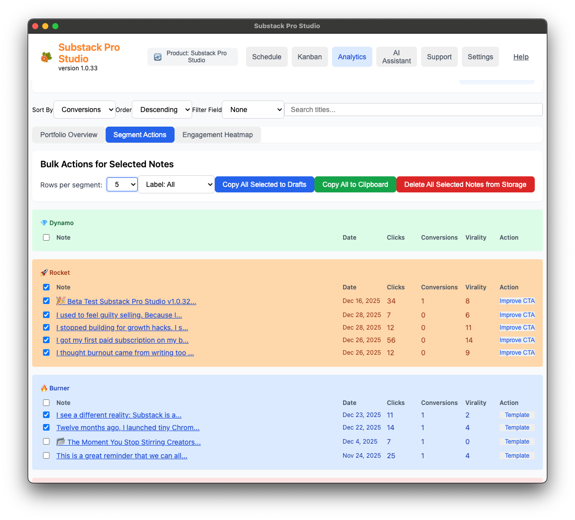Click Improve CTA for 'I used to feel guilty'
Viewport: 575px width, 520px height.
pyautogui.click(x=517, y=315)
